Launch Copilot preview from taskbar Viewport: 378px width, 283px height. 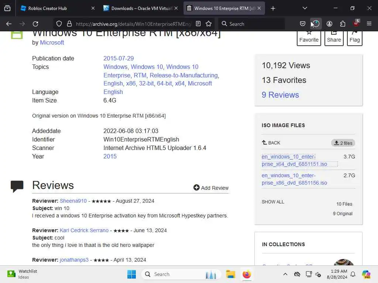(366, 274)
